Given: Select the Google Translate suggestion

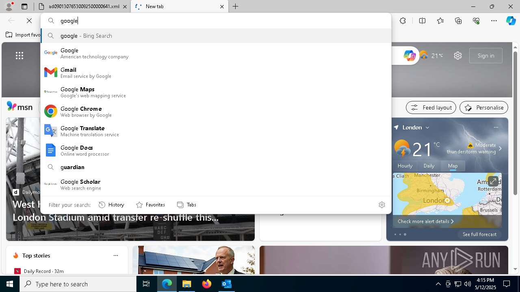Looking at the screenshot, I should tap(216, 131).
